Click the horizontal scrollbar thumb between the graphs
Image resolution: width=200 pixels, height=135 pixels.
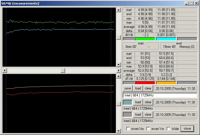(63, 70)
